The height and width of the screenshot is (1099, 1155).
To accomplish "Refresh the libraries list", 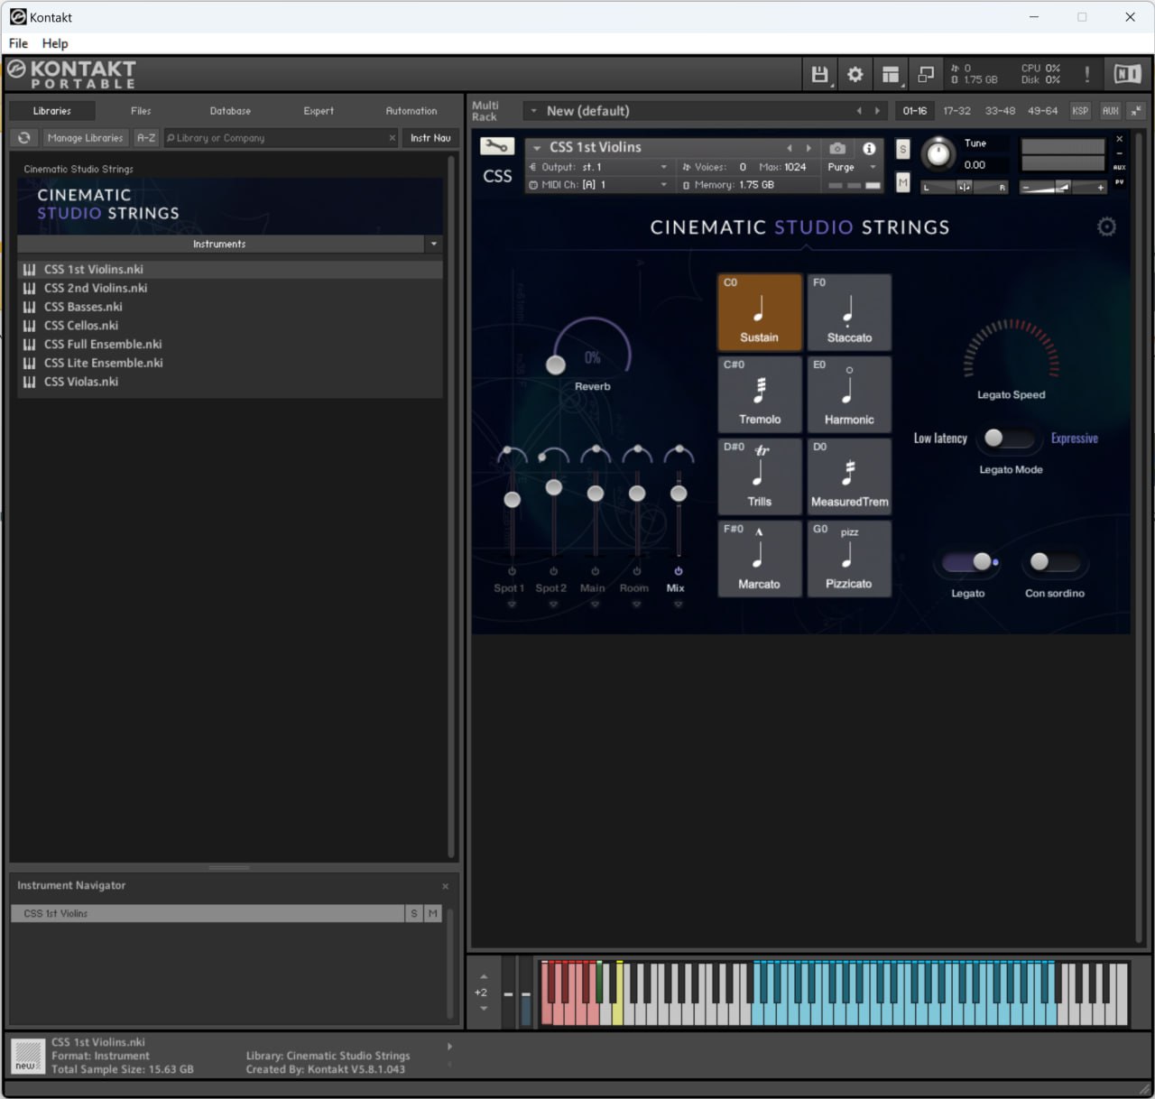I will [24, 138].
